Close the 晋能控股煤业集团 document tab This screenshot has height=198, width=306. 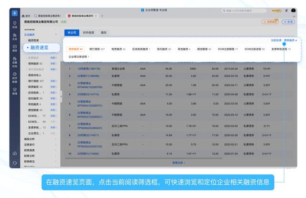click(x=96, y=16)
